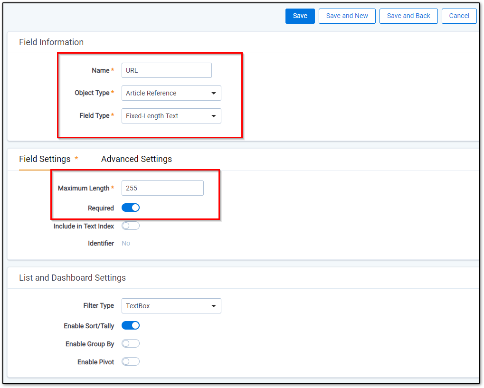Screen dimensions: 484x388
Task: Click Save and Back button
Action: click(x=408, y=16)
